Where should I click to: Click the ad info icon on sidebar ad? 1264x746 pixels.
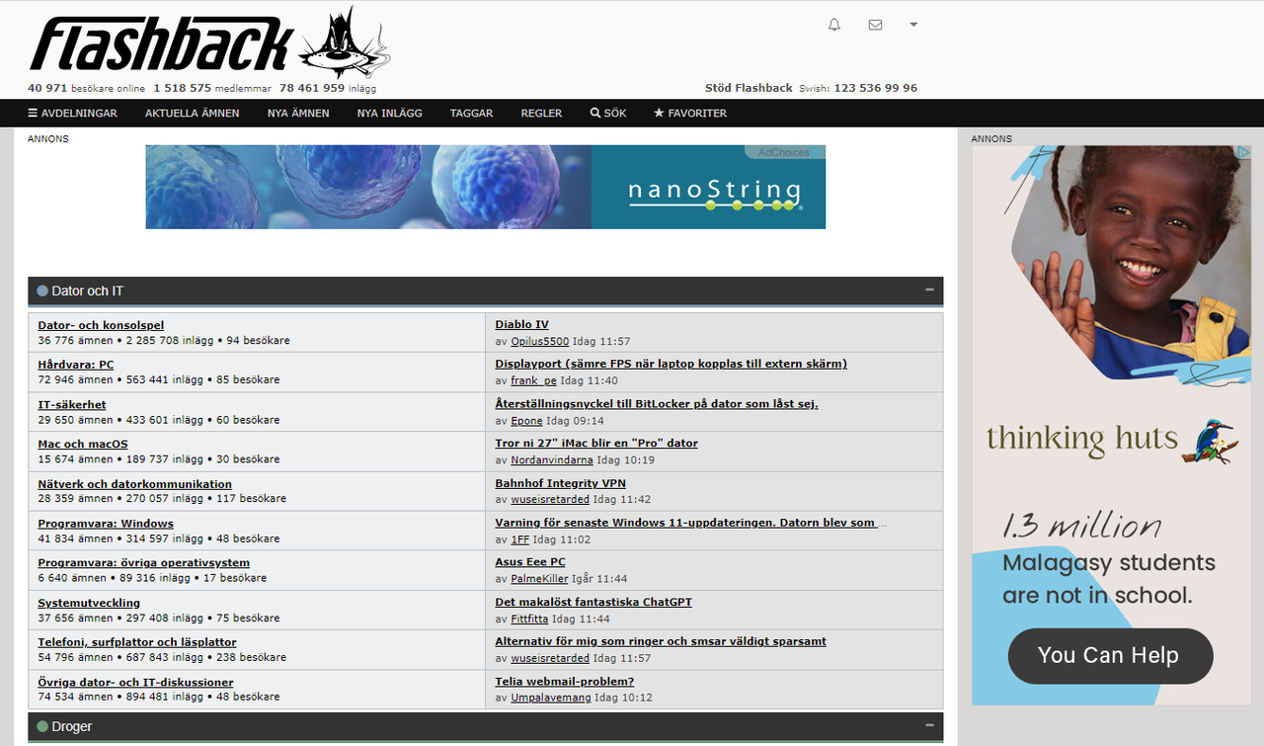(x=1244, y=152)
